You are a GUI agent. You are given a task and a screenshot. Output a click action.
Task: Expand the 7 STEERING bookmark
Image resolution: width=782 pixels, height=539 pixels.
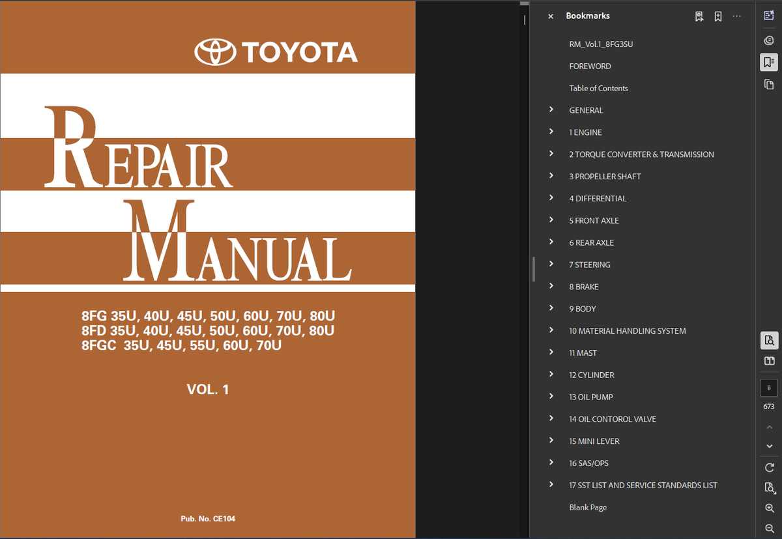coord(551,264)
